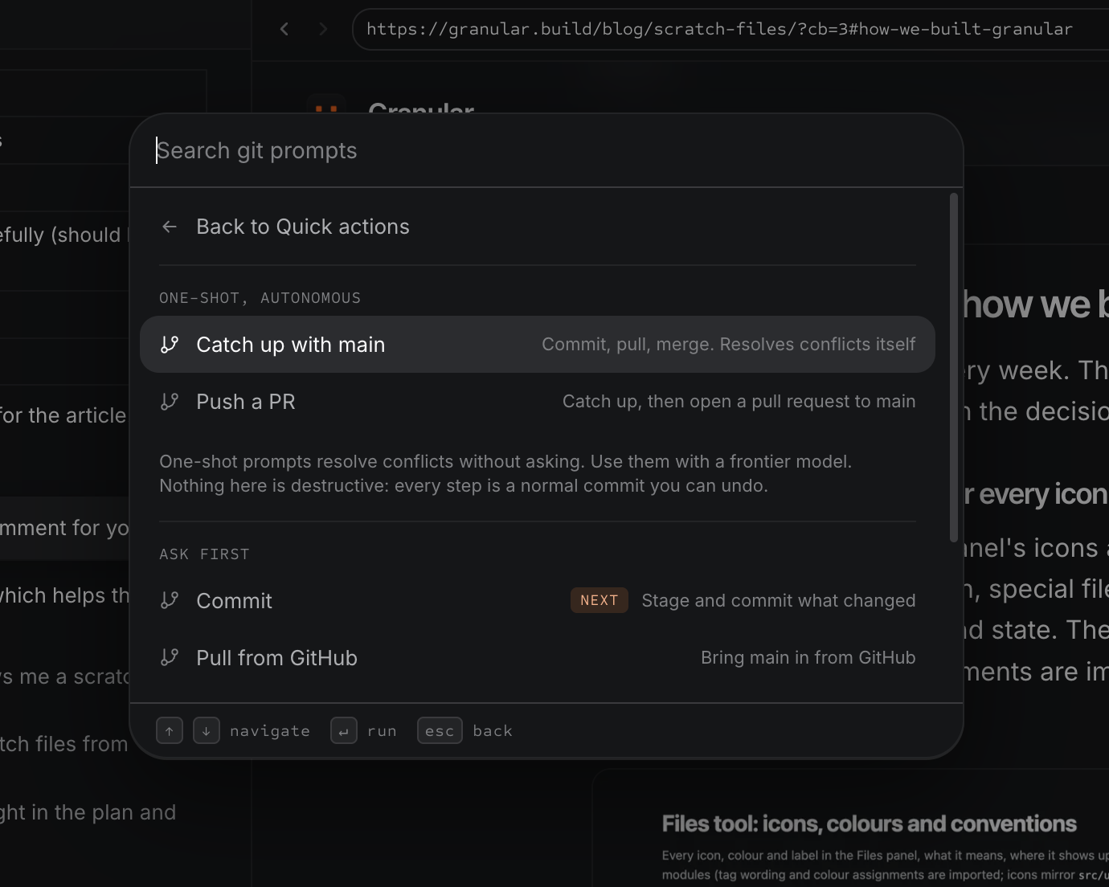The image size is (1109, 887).
Task: Click the granular.build URL address bar
Action: [x=730, y=30]
